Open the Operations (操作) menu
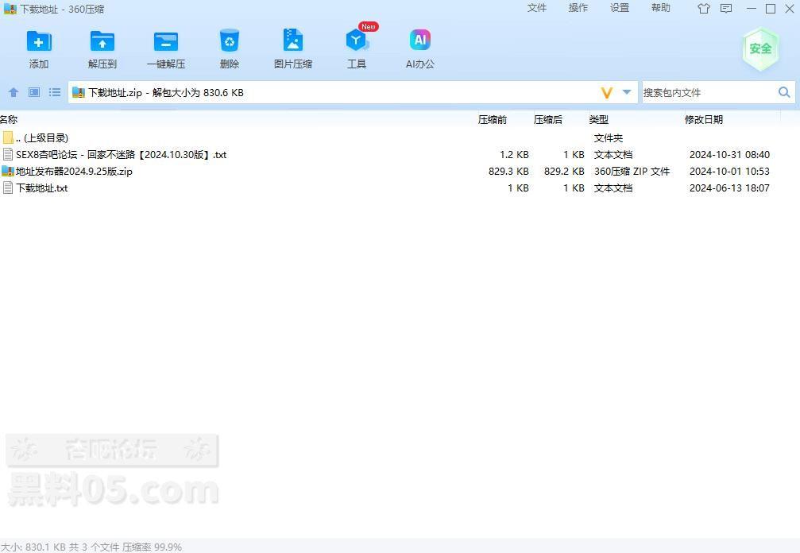 click(x=578, y=8)
